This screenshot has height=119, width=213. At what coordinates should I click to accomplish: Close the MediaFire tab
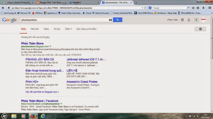98,3
